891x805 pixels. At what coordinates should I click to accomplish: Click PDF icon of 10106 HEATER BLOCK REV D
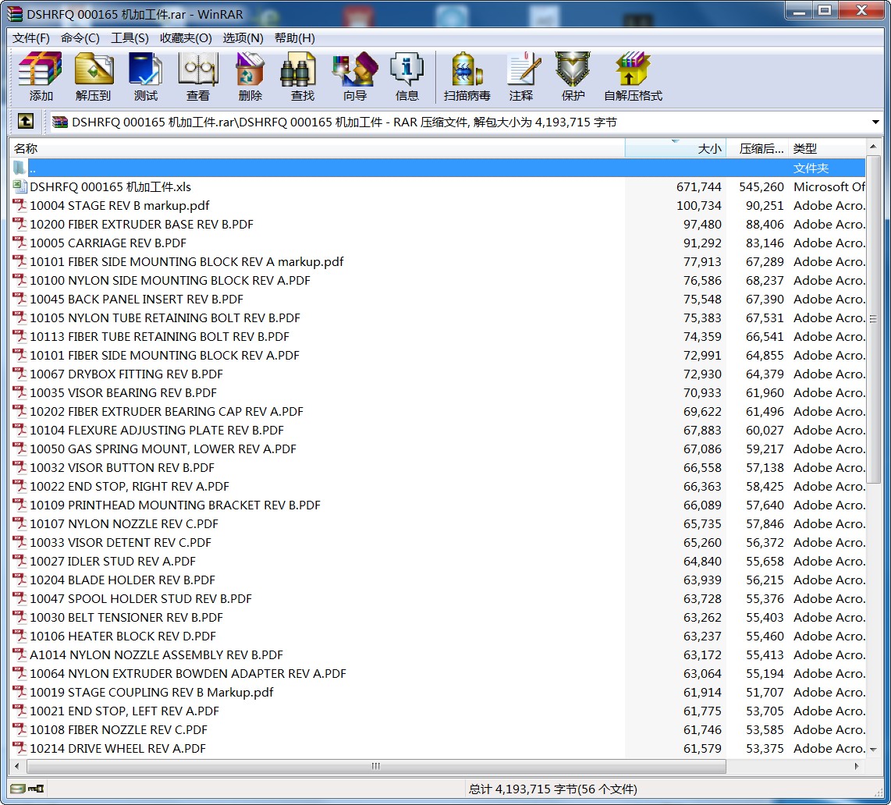click(20, 636)
